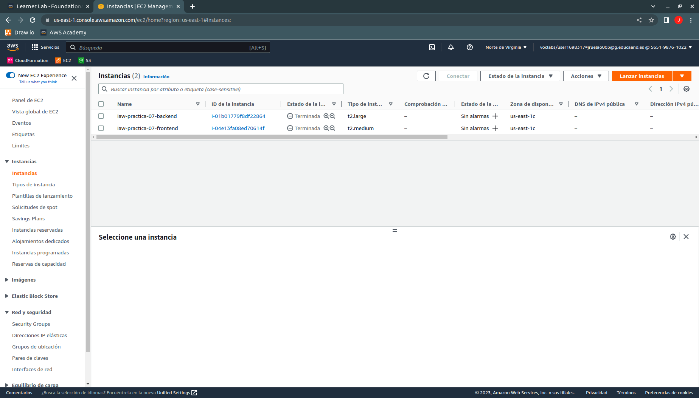Check the iaw-practica-07-frontend row checkbox
Viewport: 699px width, 398px height.
(101, 128)
